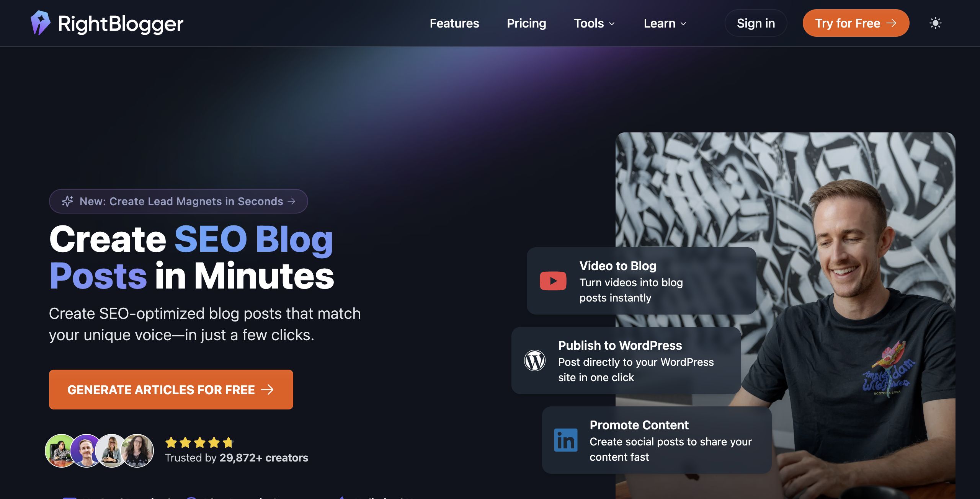Screen dimensions: 980x499
Task: Click the LinkedIn logo icon
Action: [565, 440]
